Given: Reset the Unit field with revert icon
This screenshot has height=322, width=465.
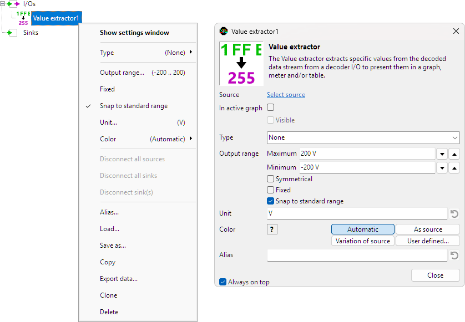Looking at the screenshot, I should coord(454,213).
